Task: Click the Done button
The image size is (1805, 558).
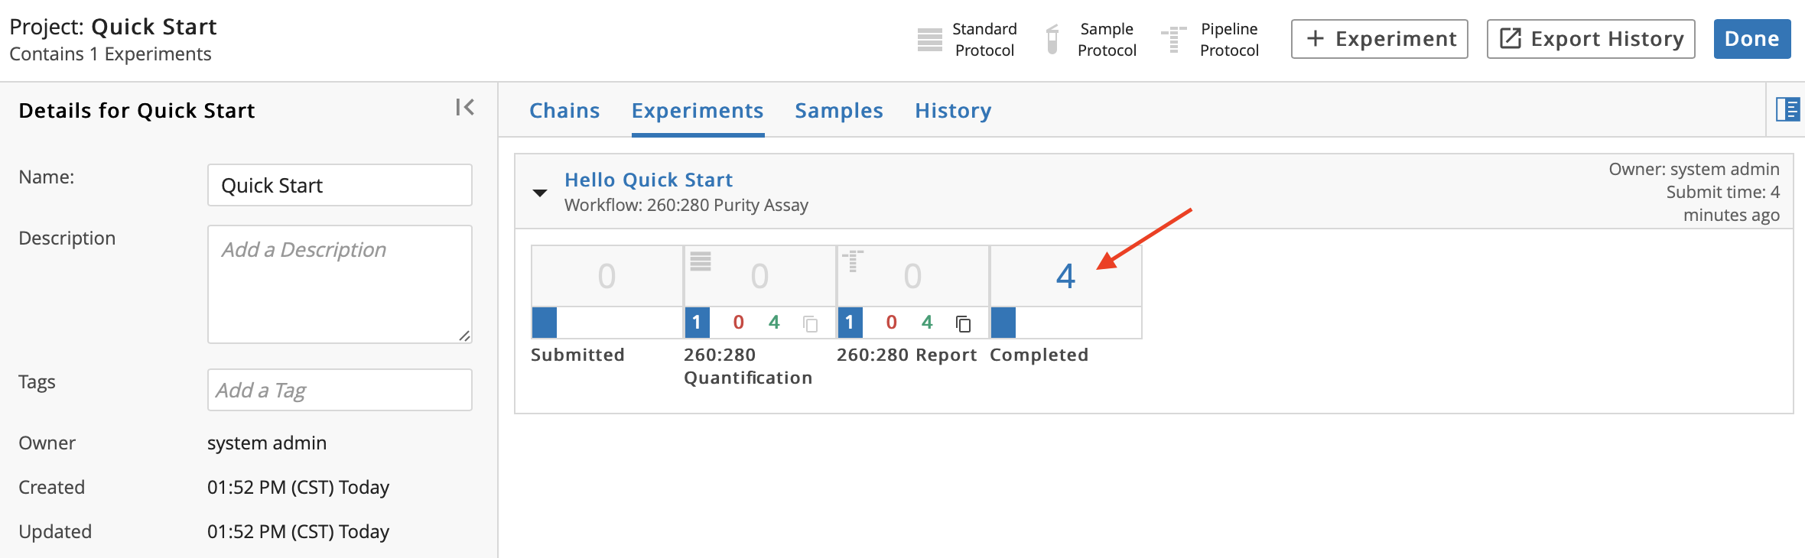Action: click(1752, 39)
